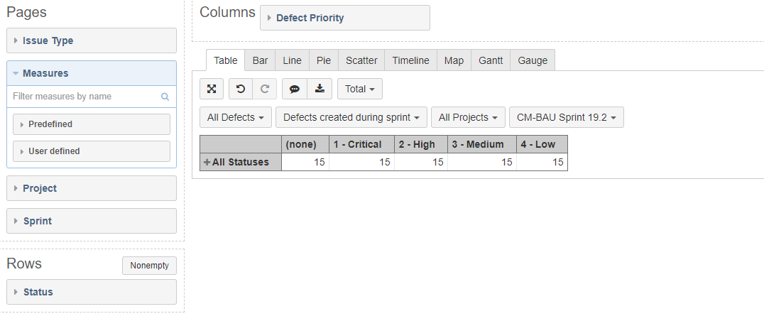Screen dimensions: 764x326
Task: Click the fullscreen expand arrows icon
Action: click(212, 89)
